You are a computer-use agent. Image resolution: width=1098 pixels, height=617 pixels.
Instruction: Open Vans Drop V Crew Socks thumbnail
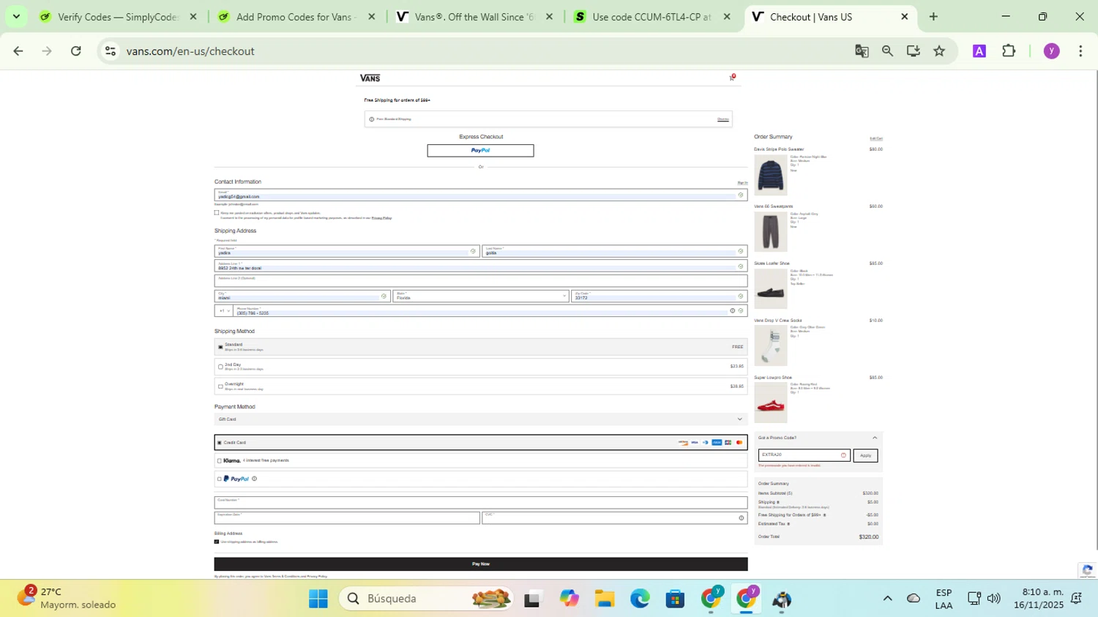click(771, 345)
